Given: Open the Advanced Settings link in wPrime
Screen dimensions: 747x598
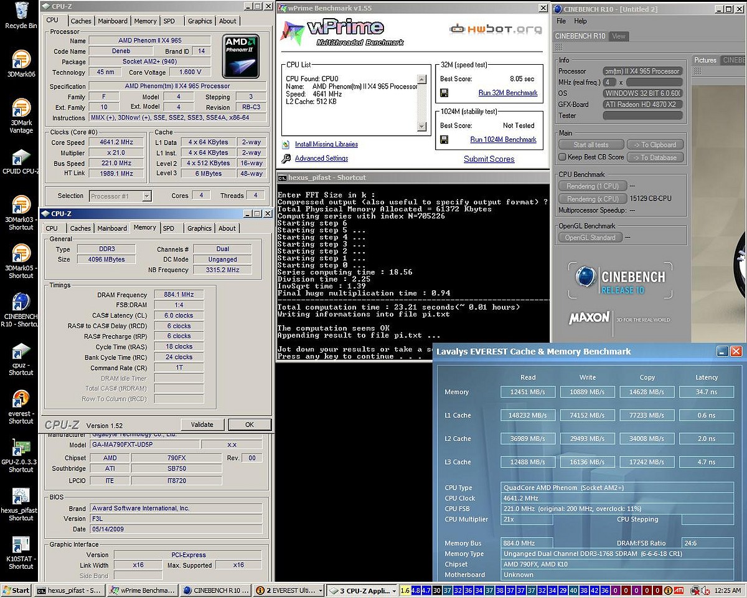Looking at the screenshot, I should click(x=321, y=158).
